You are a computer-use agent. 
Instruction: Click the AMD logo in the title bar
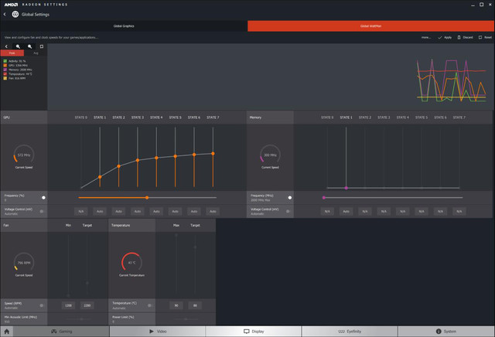(x=11, y=5)
